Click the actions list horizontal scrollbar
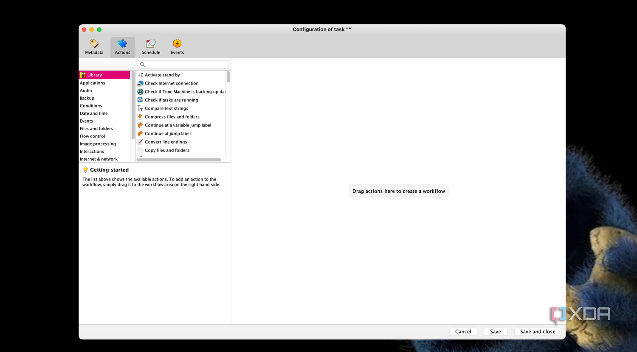637x352 pixels. click(179, 160)
